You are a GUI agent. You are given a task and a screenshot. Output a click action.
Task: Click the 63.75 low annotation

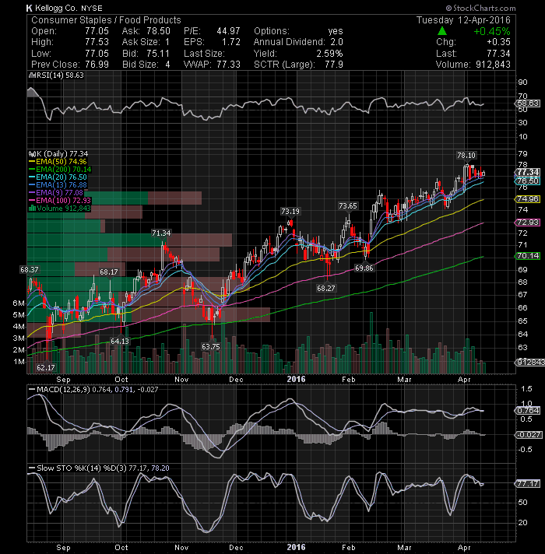click(x=211, y=346)
